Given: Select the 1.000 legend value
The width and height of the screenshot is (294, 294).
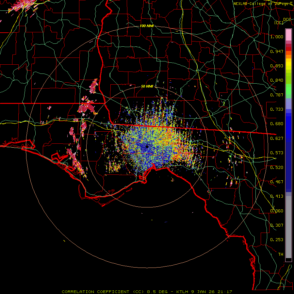Looking at the screenshot, I should coord(277,37).
